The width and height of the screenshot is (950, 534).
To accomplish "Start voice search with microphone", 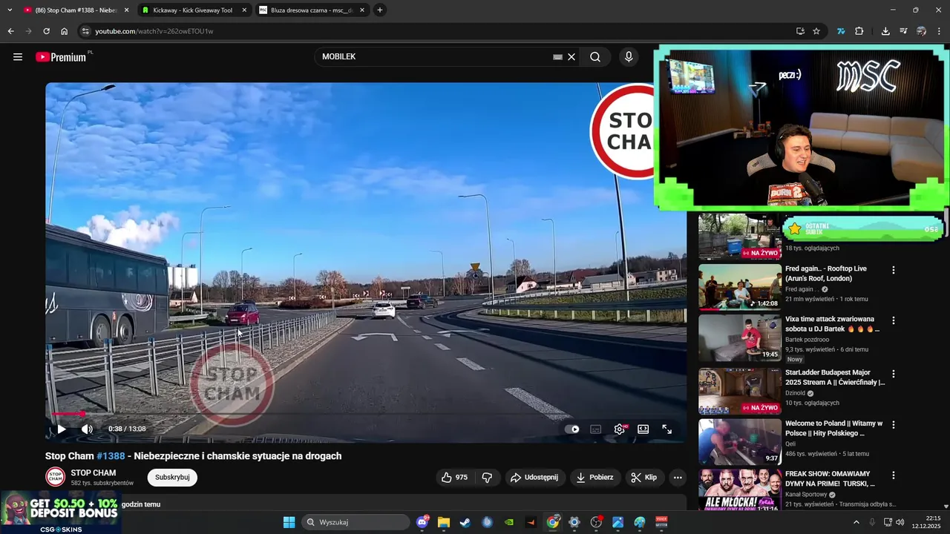I will (x=629, y=57).
